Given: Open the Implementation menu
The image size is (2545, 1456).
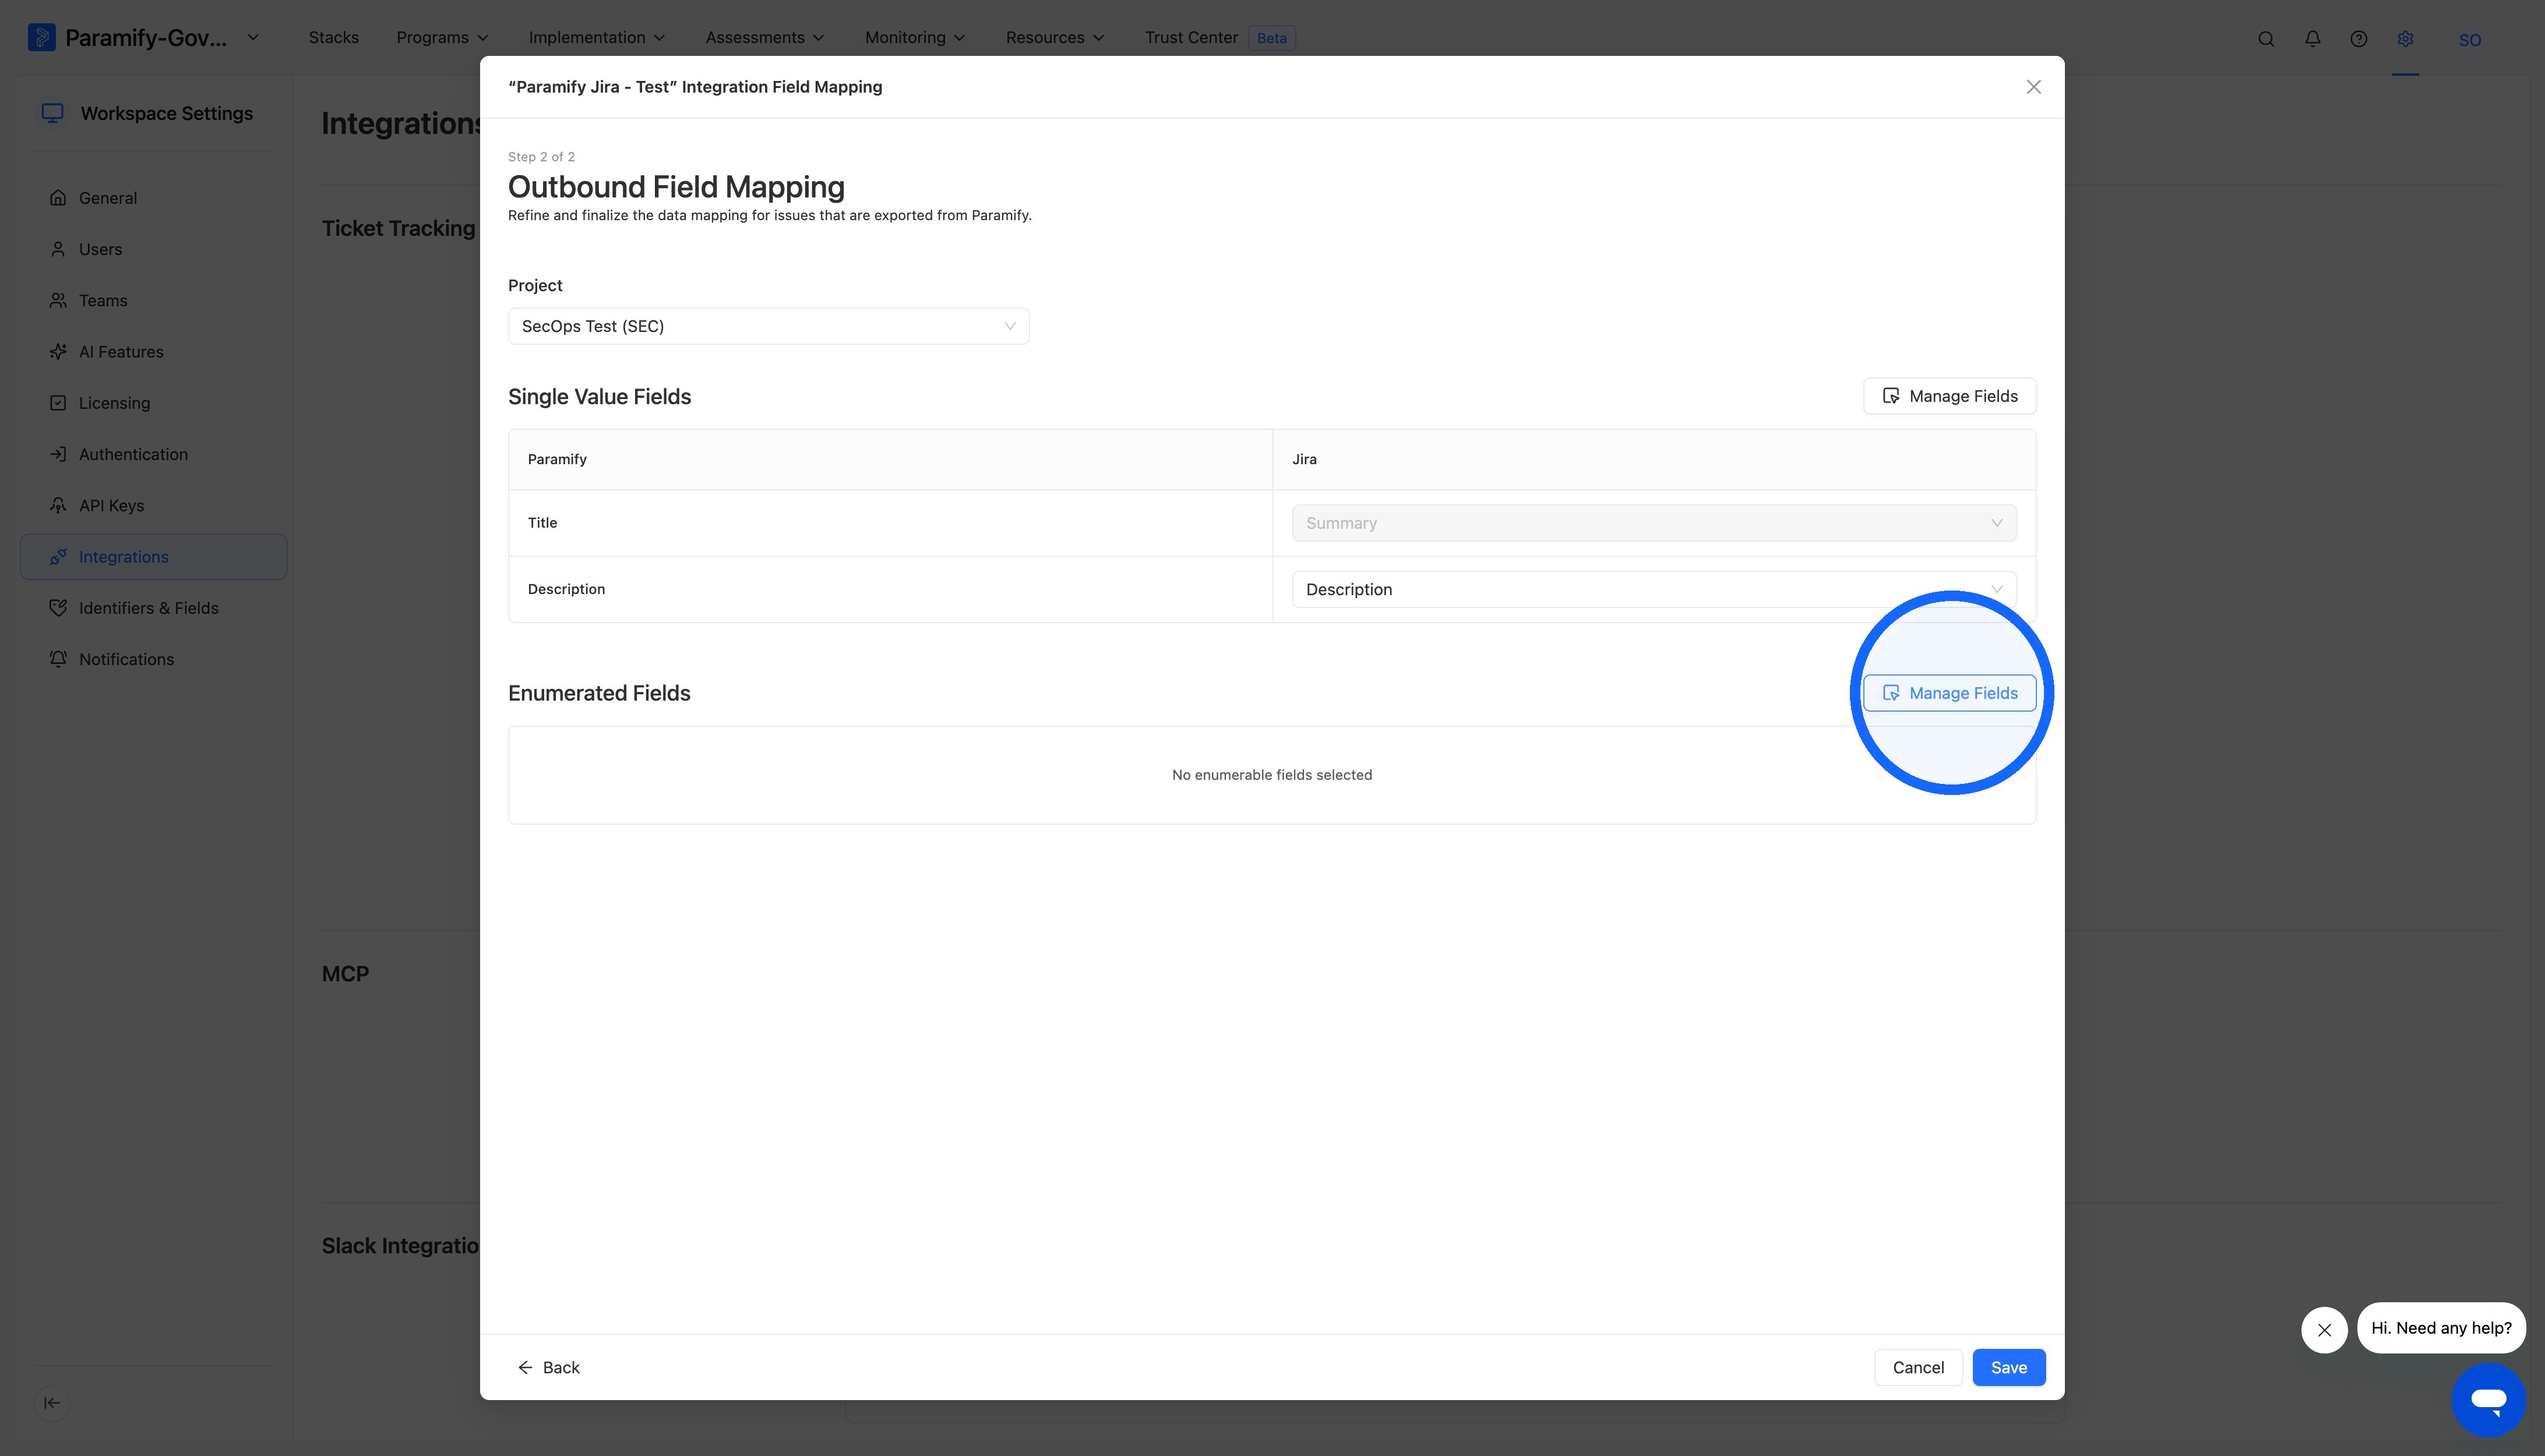Looking at the screenshot, I should (x=596, y=38).
